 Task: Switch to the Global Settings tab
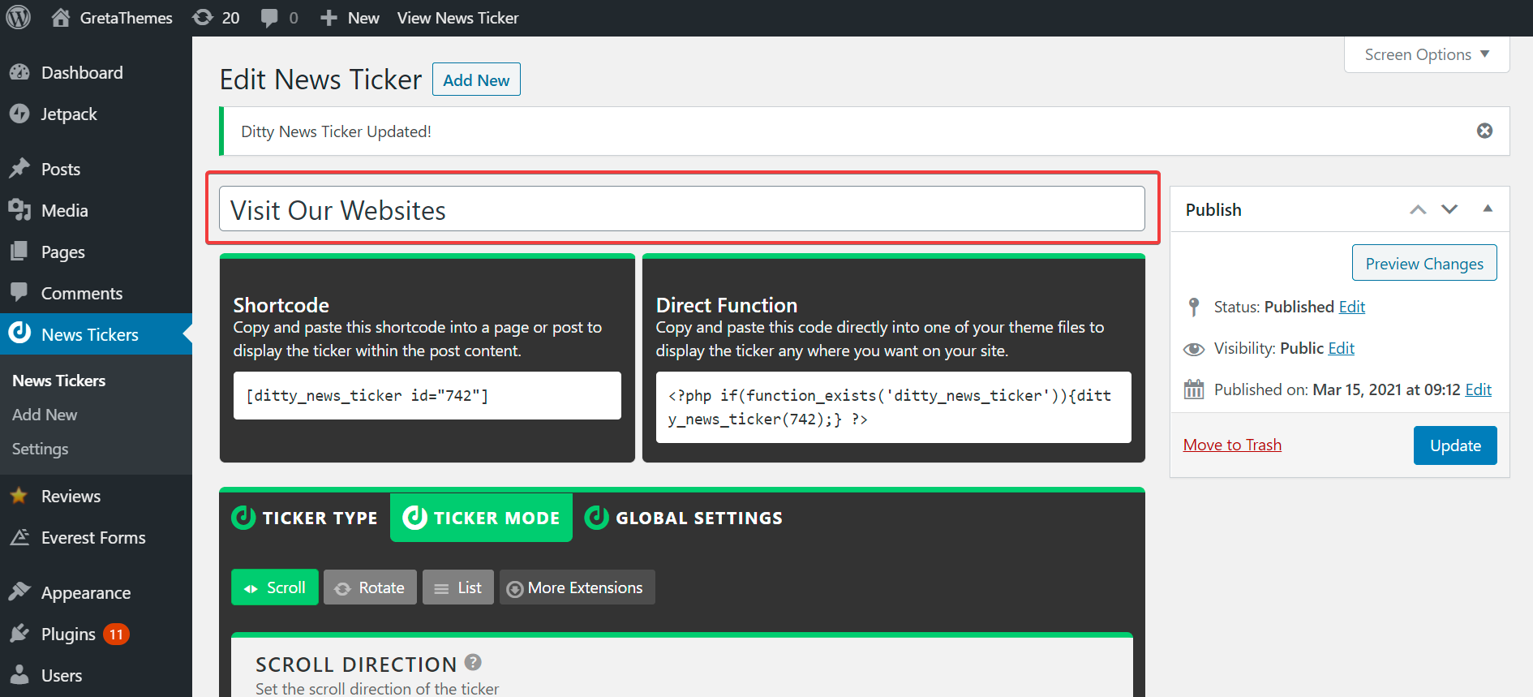pyautogui.click(x=684, y=518)
